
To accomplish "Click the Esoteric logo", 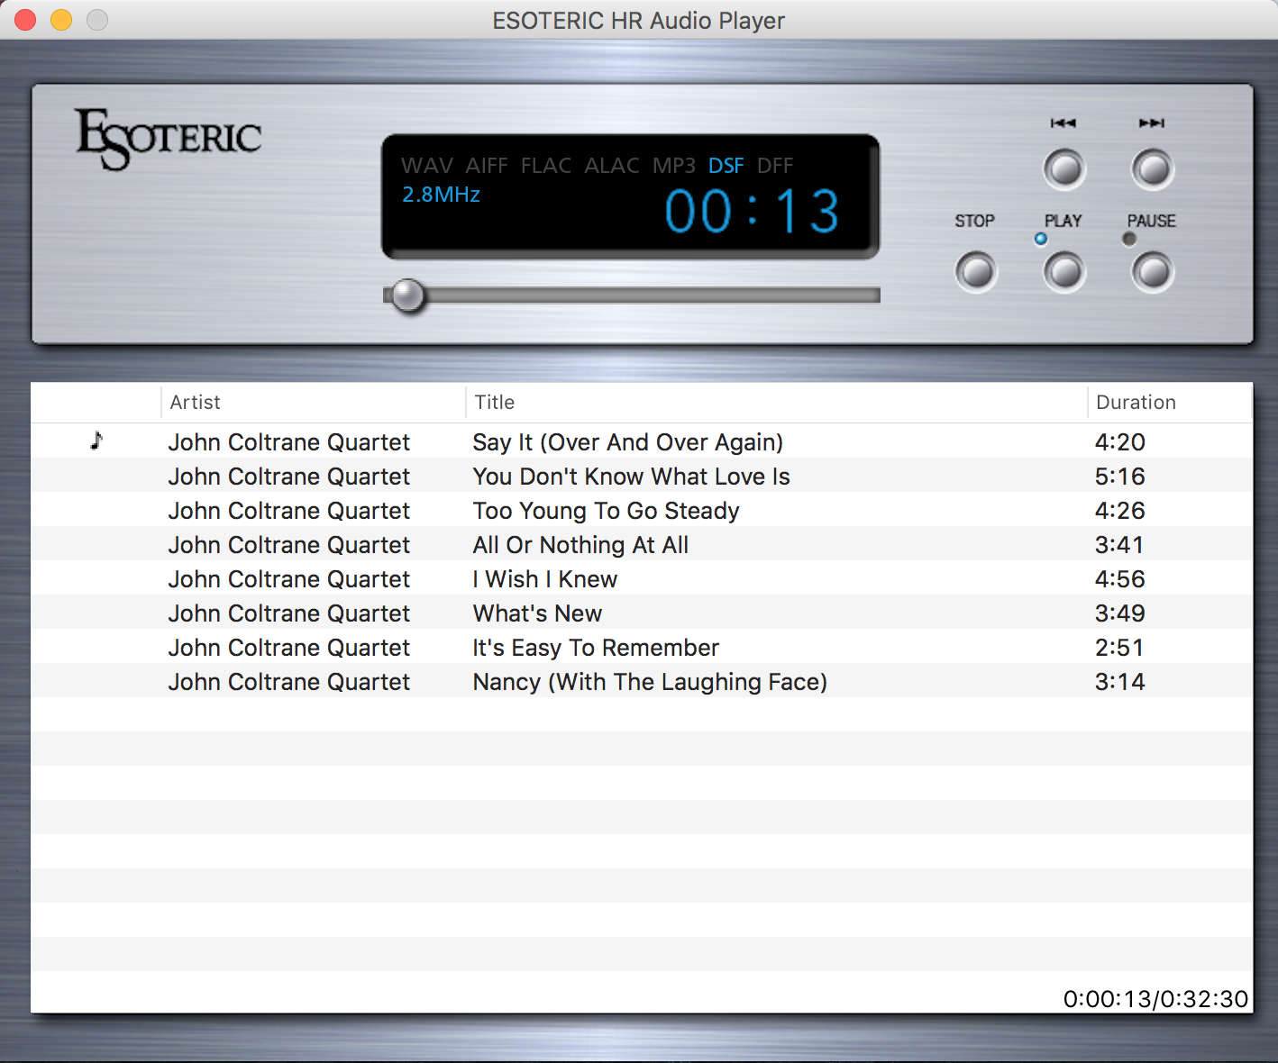I will pyautogui.click(x=169, y=139).
